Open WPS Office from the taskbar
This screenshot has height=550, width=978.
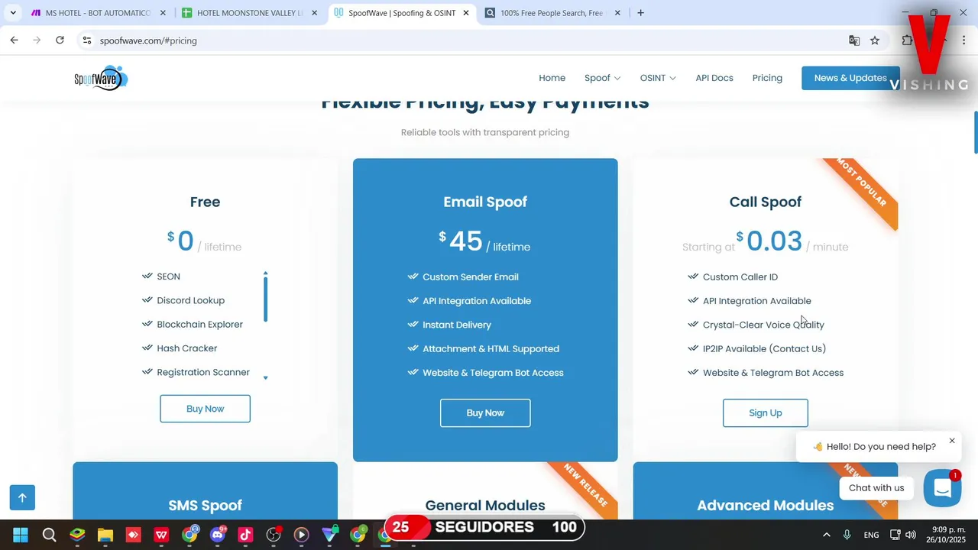coord(161,535)
